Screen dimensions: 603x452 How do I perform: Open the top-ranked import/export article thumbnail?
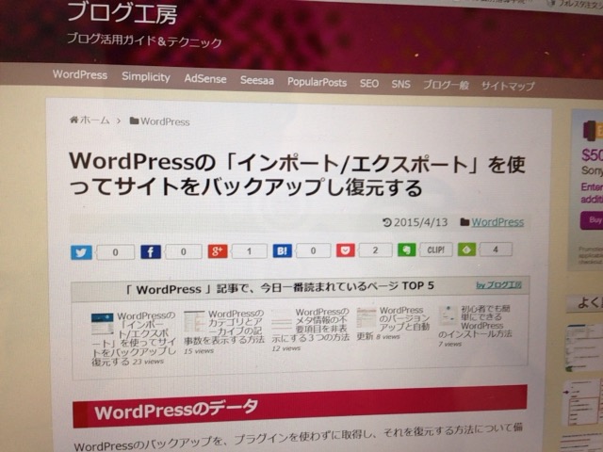[x=101, y=329]
